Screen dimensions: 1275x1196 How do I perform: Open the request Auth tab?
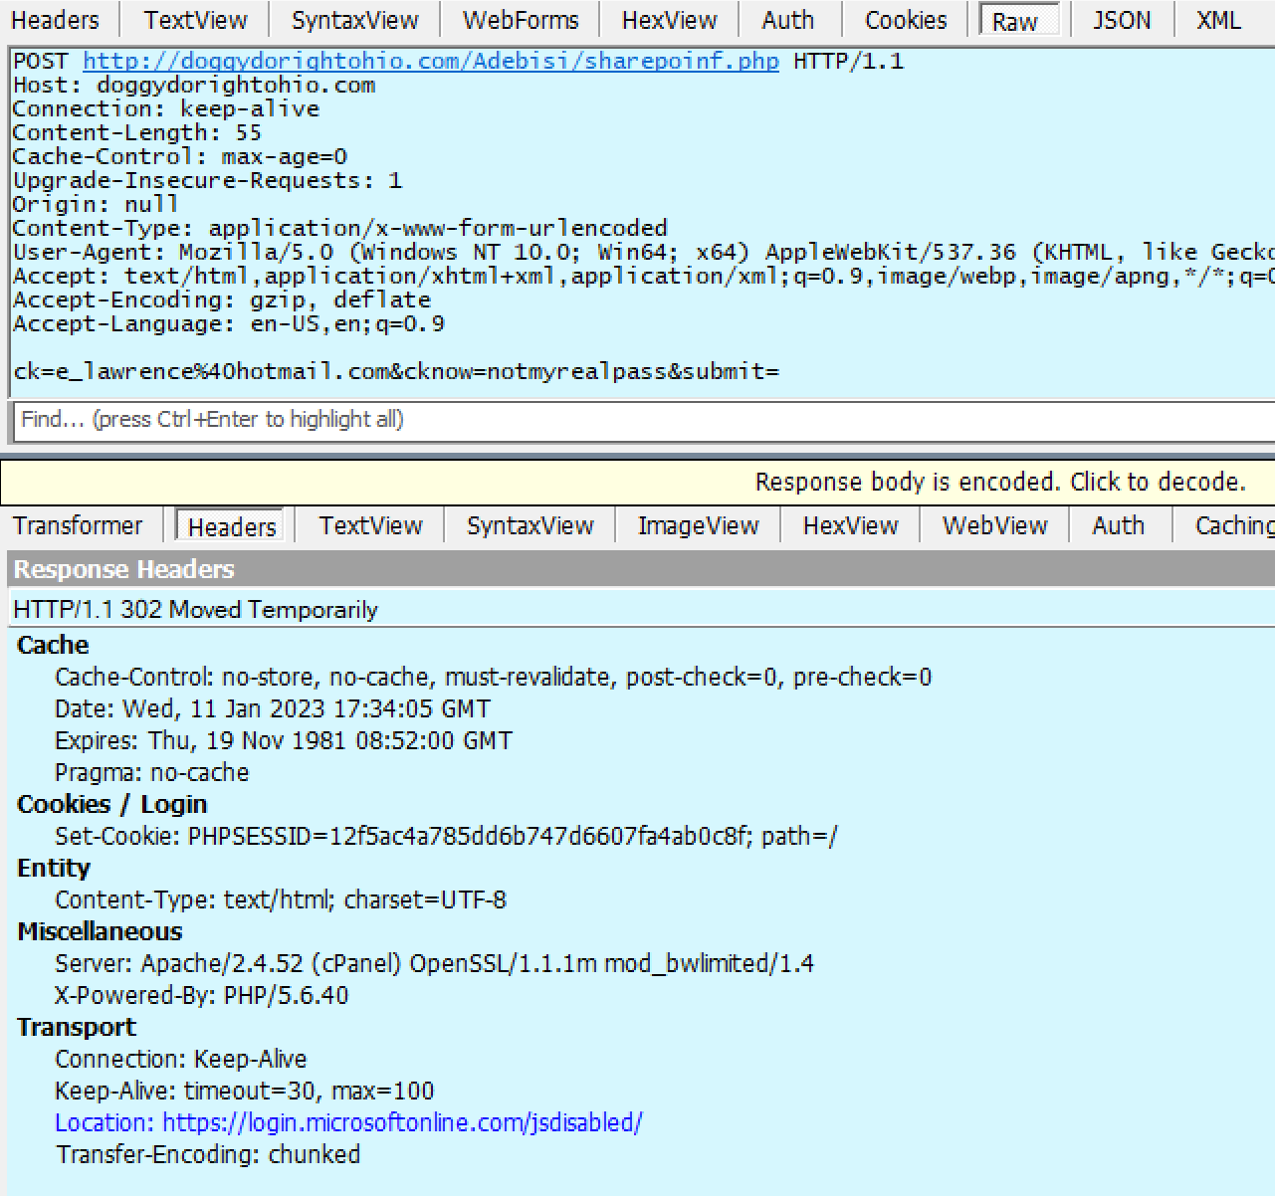(x=787, y=20)
